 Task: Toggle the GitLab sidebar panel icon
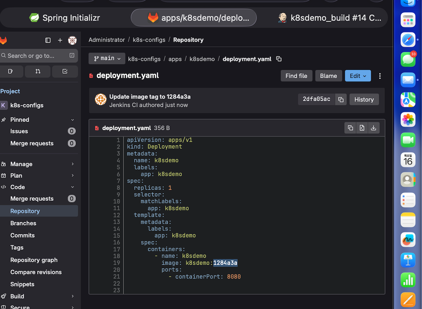pyautogui.click(x=48, y=40)
